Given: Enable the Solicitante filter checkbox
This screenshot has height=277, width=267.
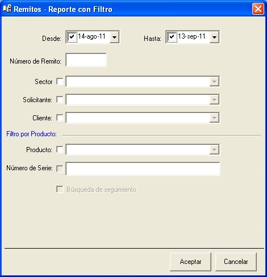Looking at the screenshot, I should (x=60, y=99).
